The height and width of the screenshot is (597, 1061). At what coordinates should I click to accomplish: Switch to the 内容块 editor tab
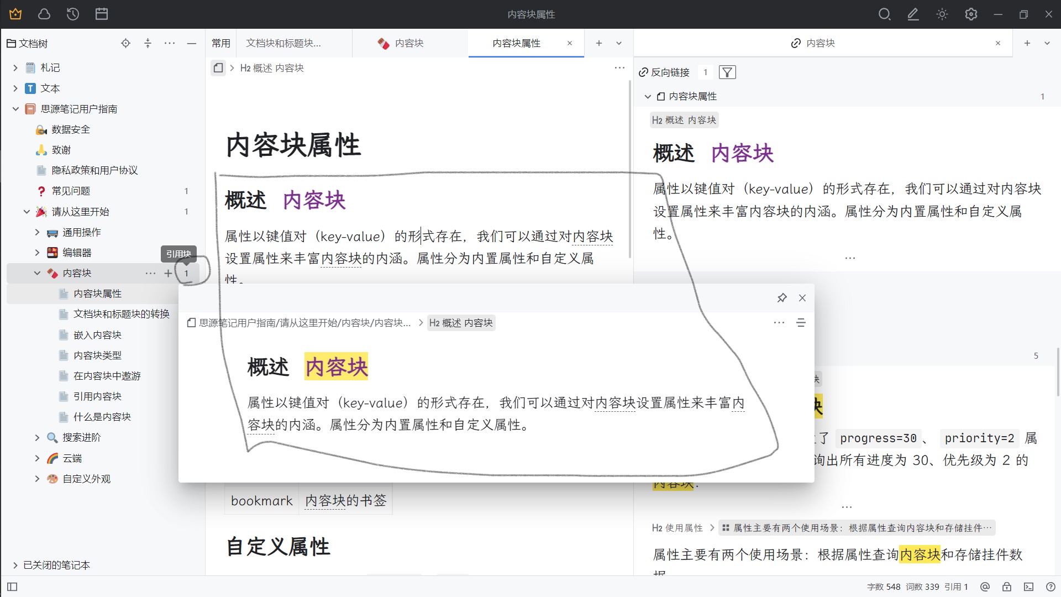[409, 43]
